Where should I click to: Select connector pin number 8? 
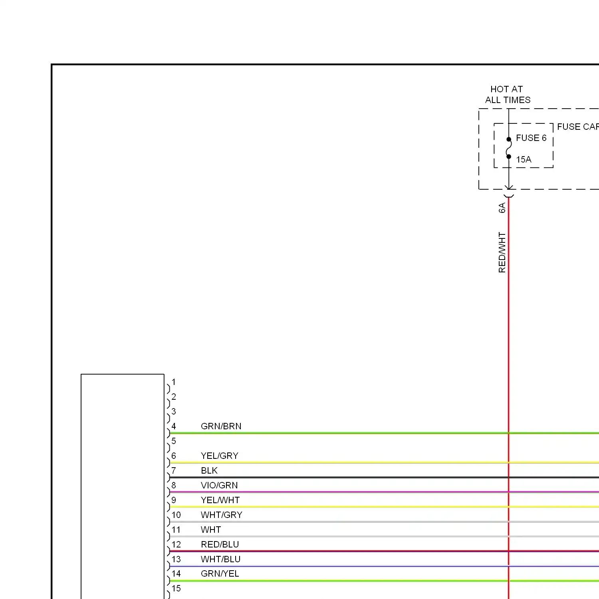(x=174, y=486)
